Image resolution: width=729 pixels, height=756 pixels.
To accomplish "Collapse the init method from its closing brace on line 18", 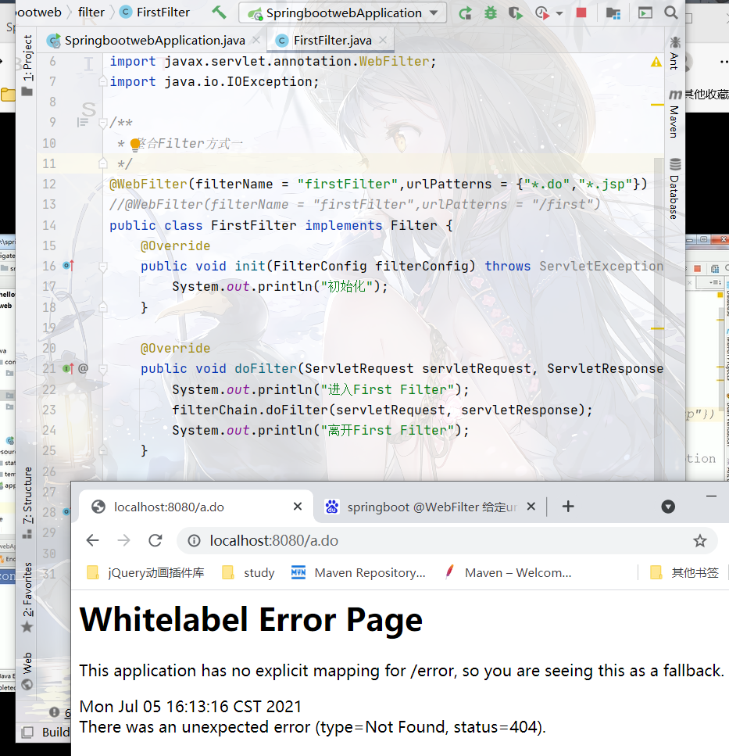I will 102,306.
